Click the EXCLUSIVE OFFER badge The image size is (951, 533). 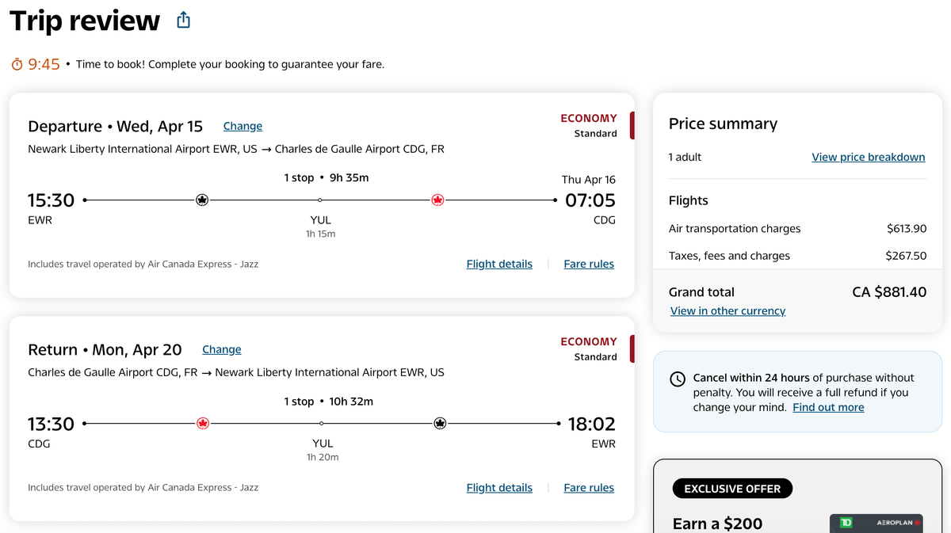(x=731, y=488)
